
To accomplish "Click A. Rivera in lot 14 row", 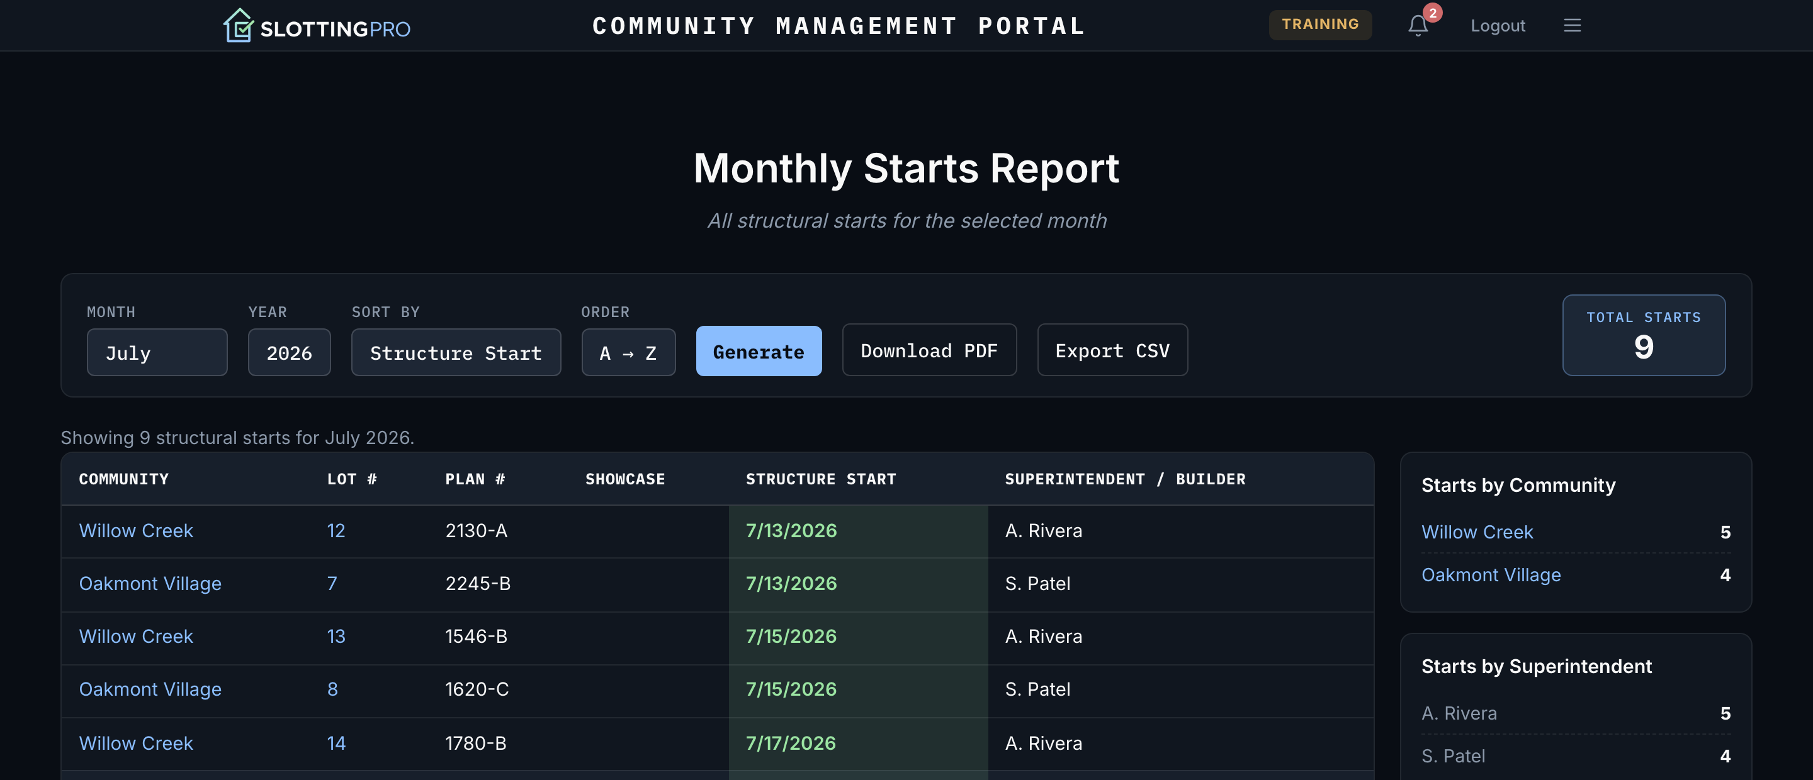I will 1043,743.
